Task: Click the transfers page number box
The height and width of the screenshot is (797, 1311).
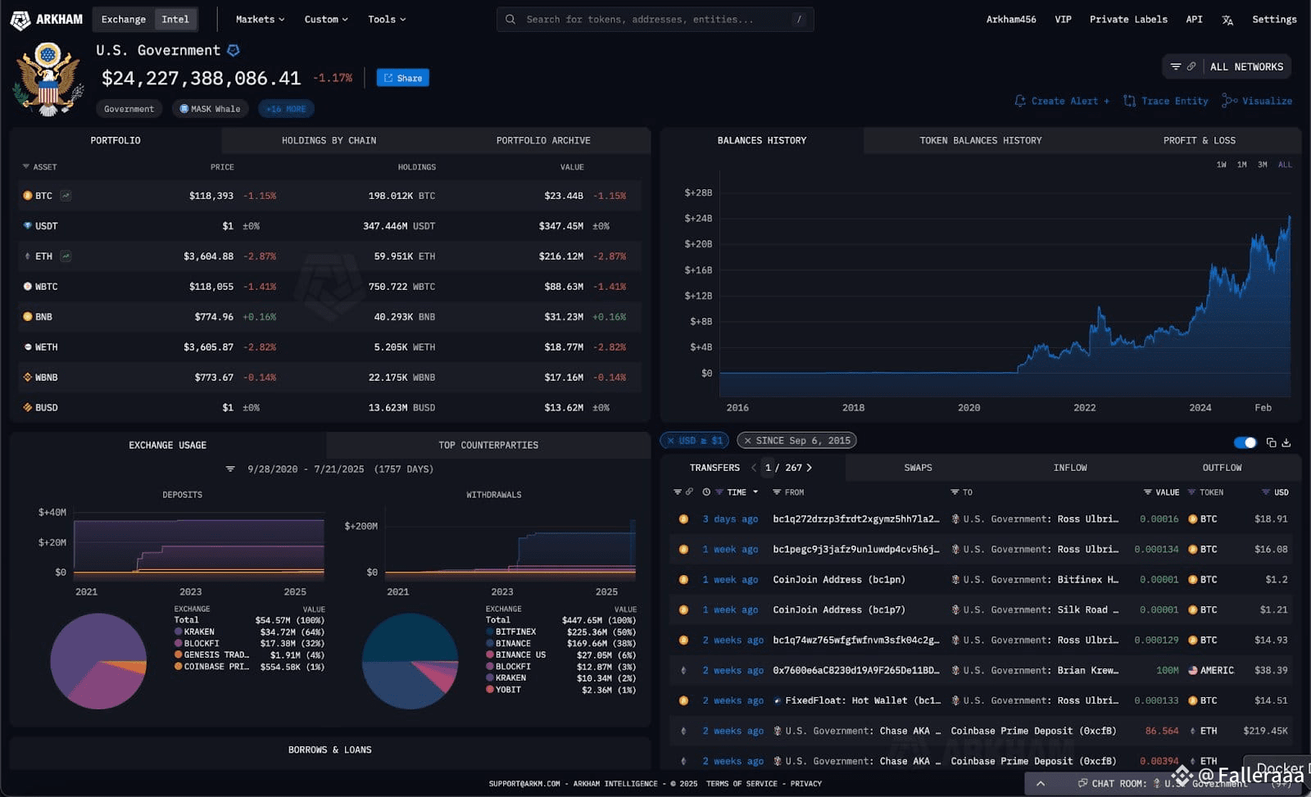Action: point(769,468)
